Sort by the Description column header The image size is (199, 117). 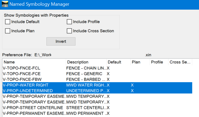[86, 62]
